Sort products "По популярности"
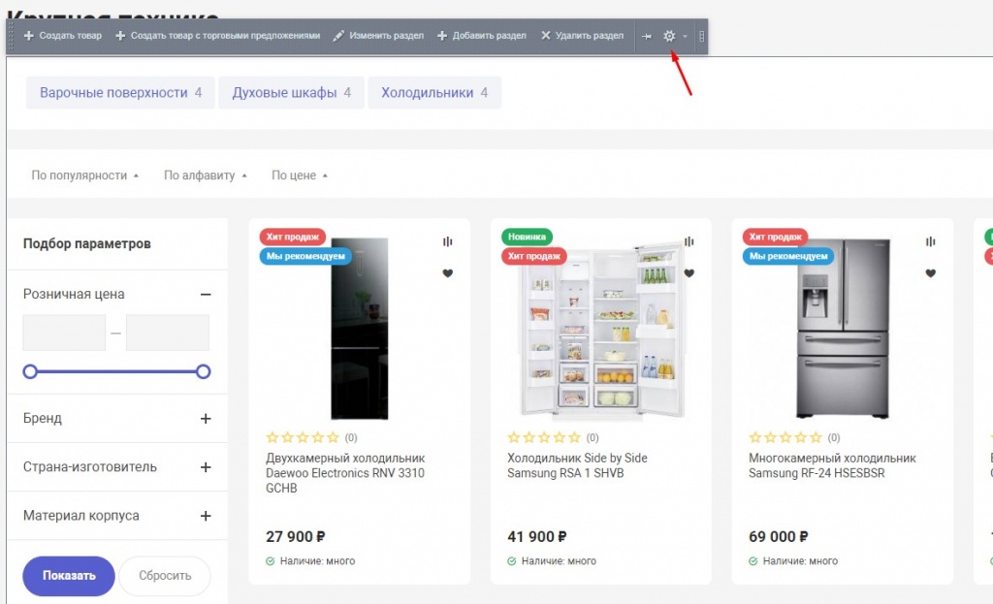This screenshot has width=993, height=604. 85,175
